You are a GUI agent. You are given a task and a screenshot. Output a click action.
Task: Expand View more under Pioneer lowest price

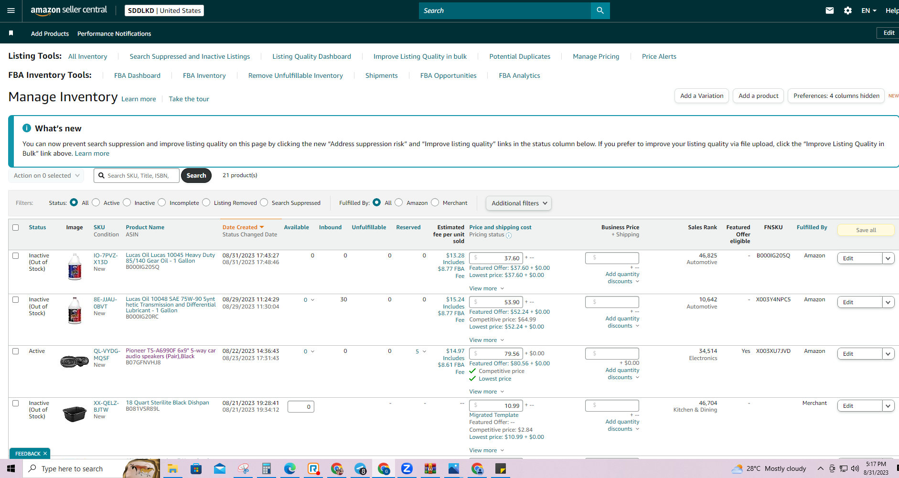click(486, 392)
